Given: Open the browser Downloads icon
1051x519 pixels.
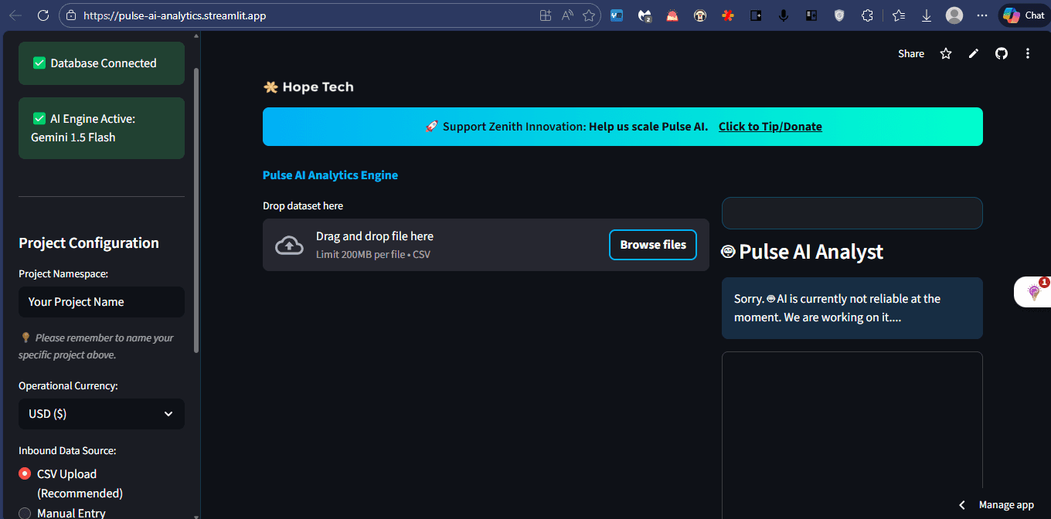Looking at the screenshot, I should pos(927,15).
